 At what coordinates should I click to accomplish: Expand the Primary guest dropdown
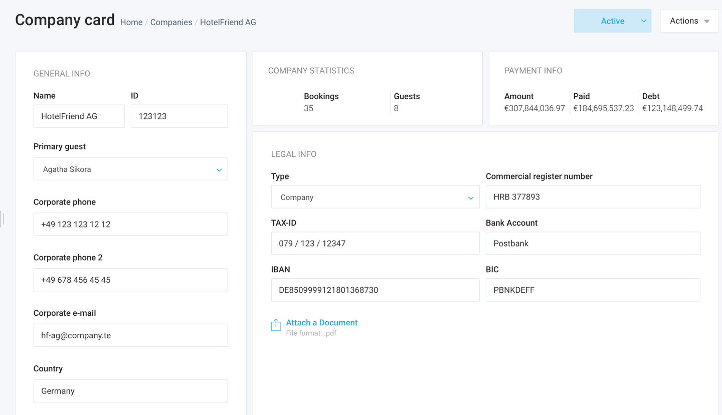(130, 169)
